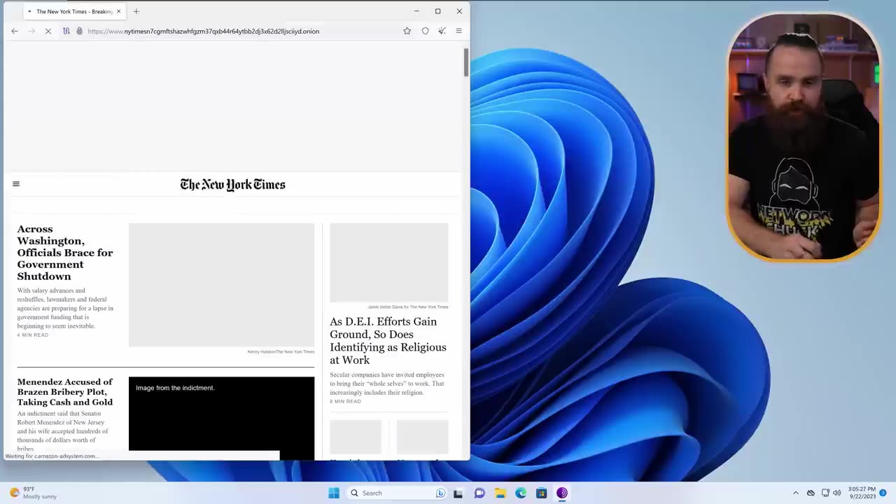Go back to the previous page
The height and width of the screenshot is (504, 896).
click(x=15, y=31)
